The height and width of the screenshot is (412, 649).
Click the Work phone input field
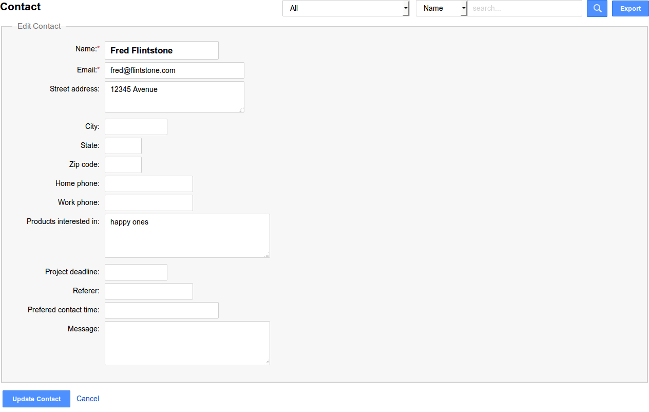[x=148, y=203]
